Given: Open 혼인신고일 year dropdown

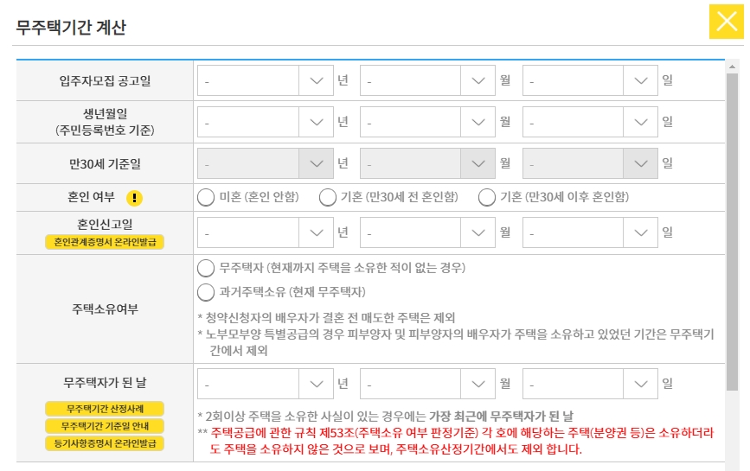Looking at the screenshot, I should coord(266,232).
